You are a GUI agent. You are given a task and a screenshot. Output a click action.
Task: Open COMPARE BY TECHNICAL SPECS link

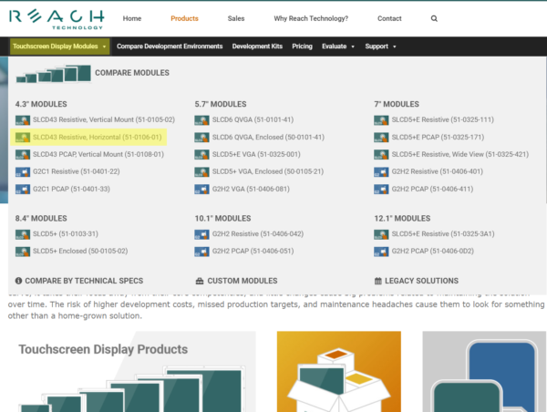(84, 281)
